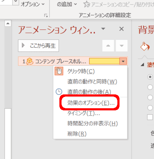154x159 pixels.
Task: Select the first fill radio button
Action: coord(150,77)
